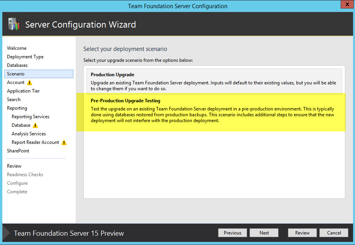This screenshot has height=245, width=355.
Task: Click the Configure step
Action: coord(17,183)
